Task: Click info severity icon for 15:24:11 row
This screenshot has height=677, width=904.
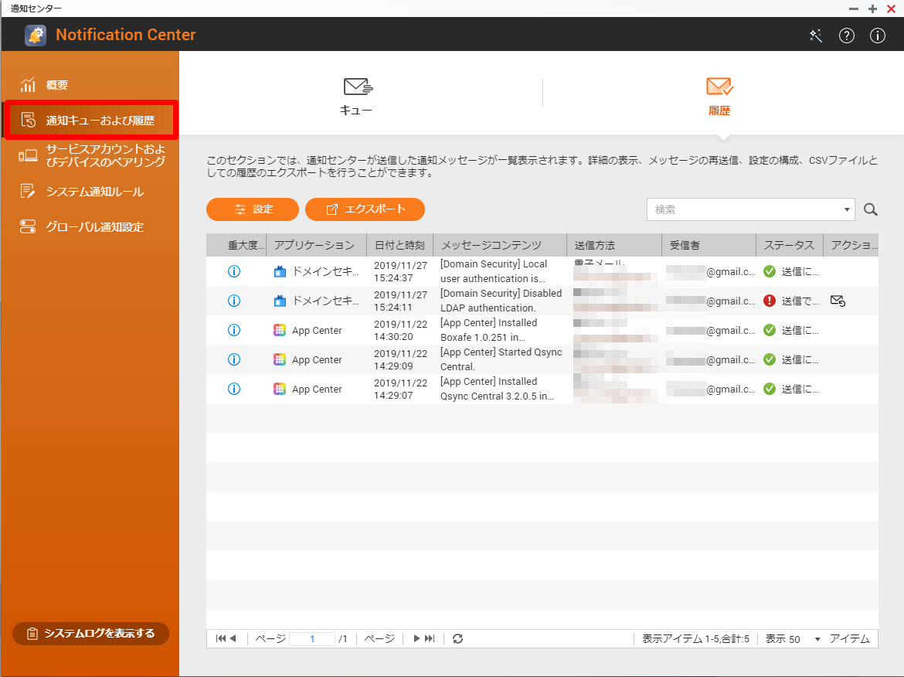Action: pyautogui.click(x=234, y=301)
